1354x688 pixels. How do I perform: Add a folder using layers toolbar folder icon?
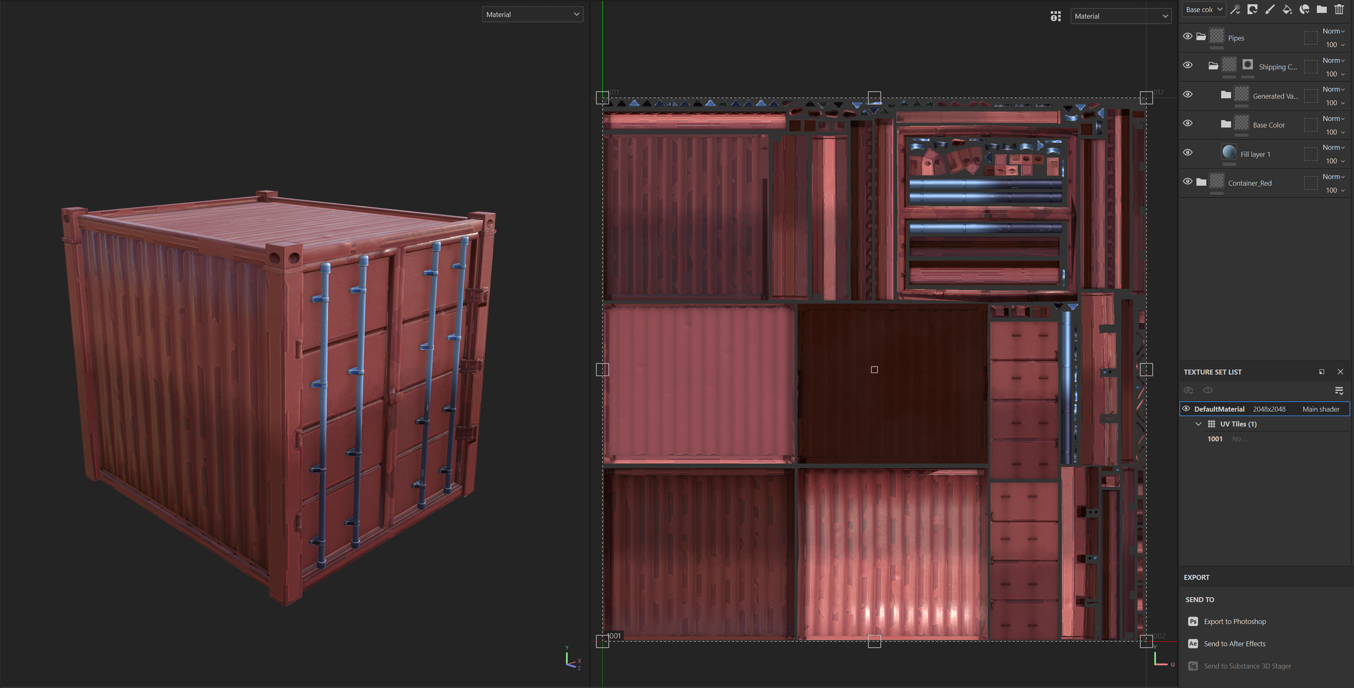point(1322,9)
